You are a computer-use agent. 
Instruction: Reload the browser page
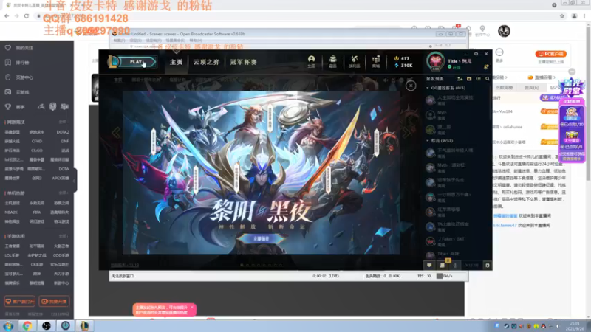click(27, 15)
